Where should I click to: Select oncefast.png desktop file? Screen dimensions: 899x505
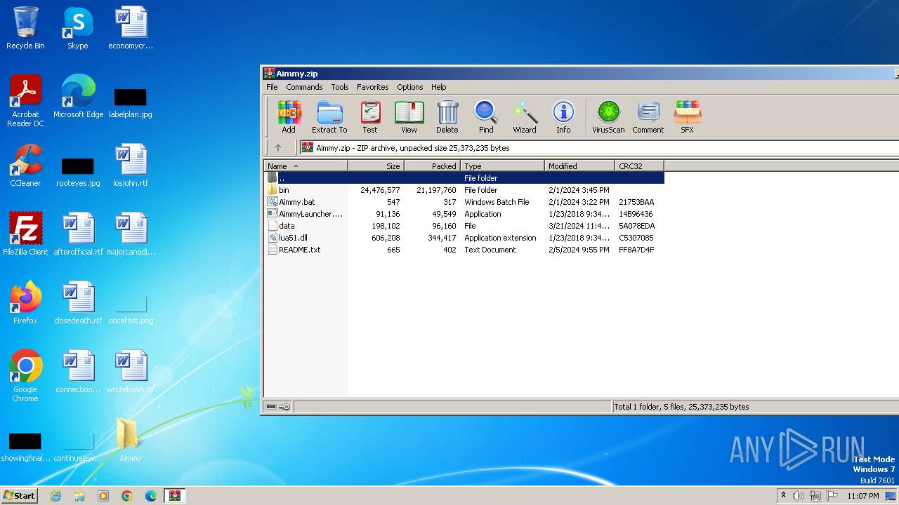(x=131, y=309)
